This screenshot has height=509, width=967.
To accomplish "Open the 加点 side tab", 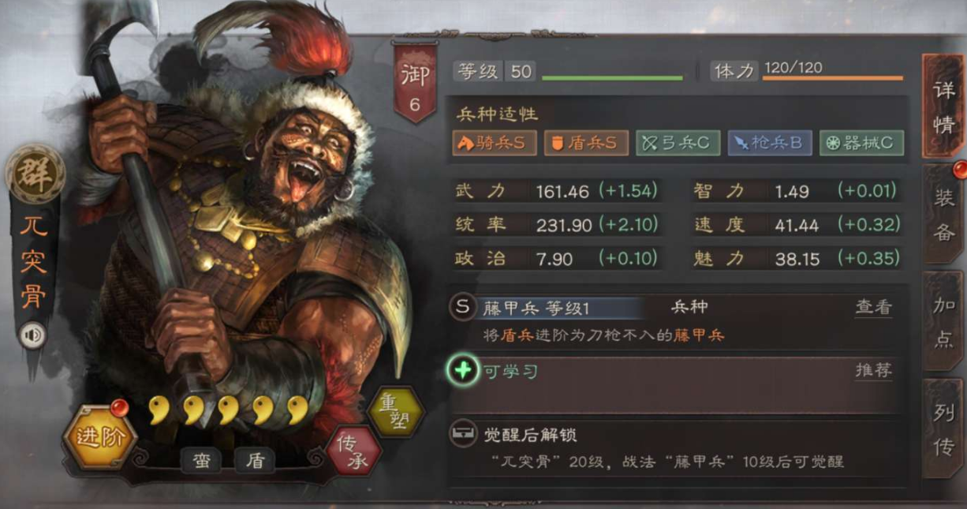I will coord(944,320).
